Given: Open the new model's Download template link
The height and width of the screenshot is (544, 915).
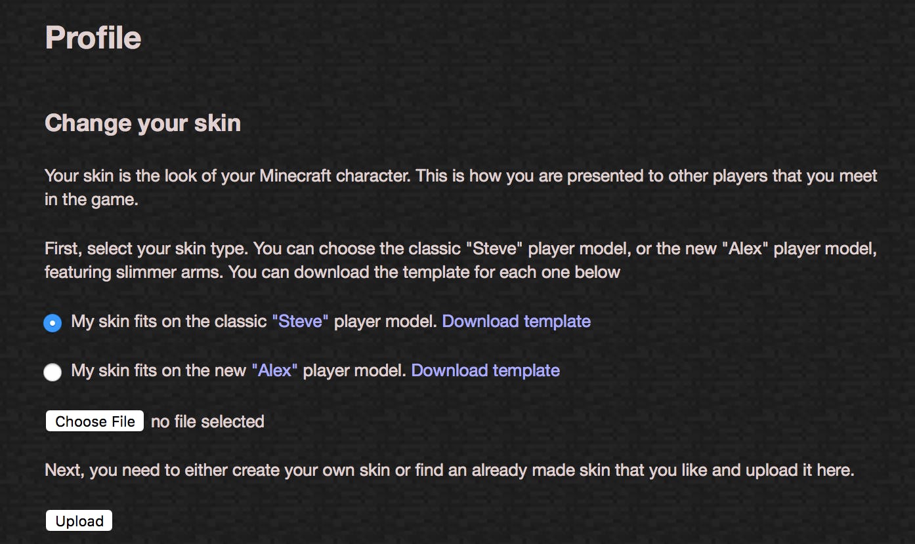Looking at the screenshot, I should point(484,371).
